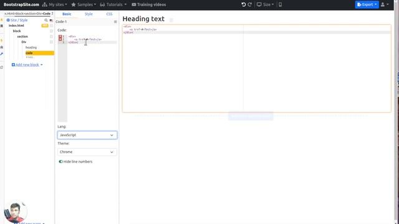Click the undo arrow icon
Image resolution: width=399 pixels, height=224 pixels.
(x=244, y=4)
